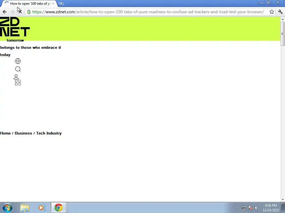Open the Windows Start menu
This screenshot has width=285, height=213.
[x=8, y=207]
